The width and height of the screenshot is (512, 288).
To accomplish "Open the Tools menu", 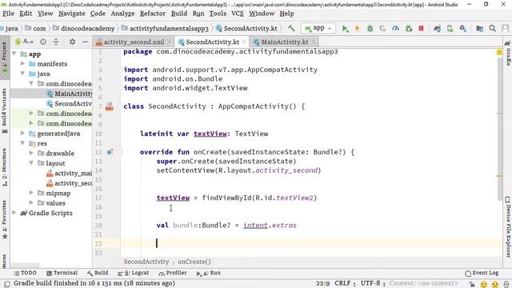I will click(218, 14).
